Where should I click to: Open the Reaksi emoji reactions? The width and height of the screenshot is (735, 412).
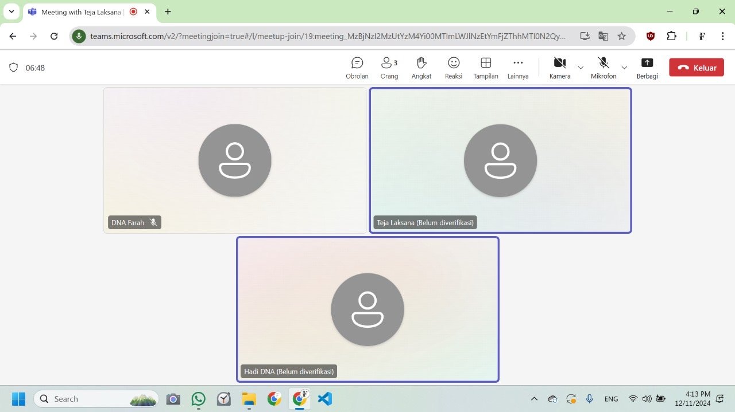click(453, 68)
